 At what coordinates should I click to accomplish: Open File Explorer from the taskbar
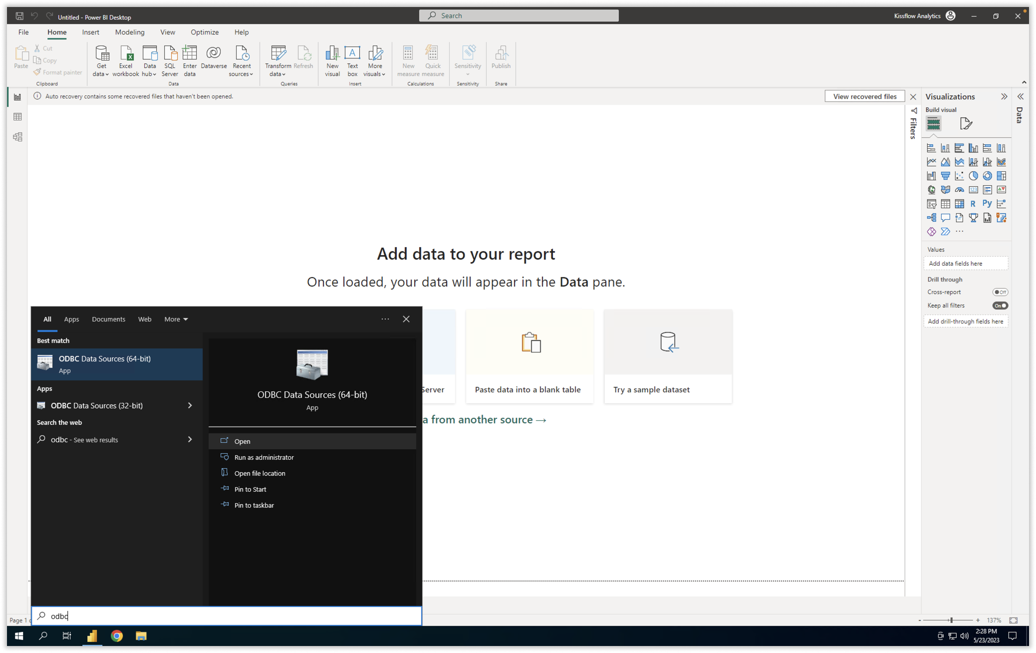point(141,636)
